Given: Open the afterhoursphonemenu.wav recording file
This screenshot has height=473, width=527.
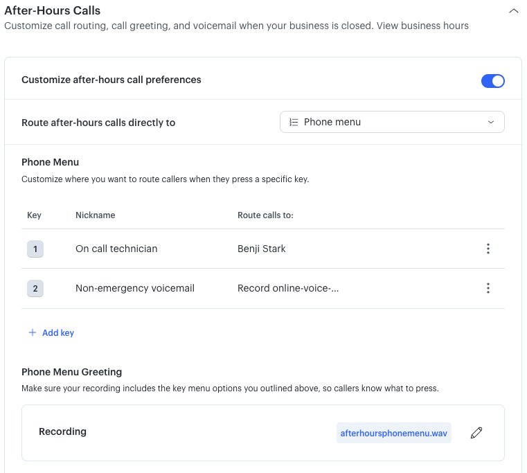Looking at the screenshot, I should [393, 434].
